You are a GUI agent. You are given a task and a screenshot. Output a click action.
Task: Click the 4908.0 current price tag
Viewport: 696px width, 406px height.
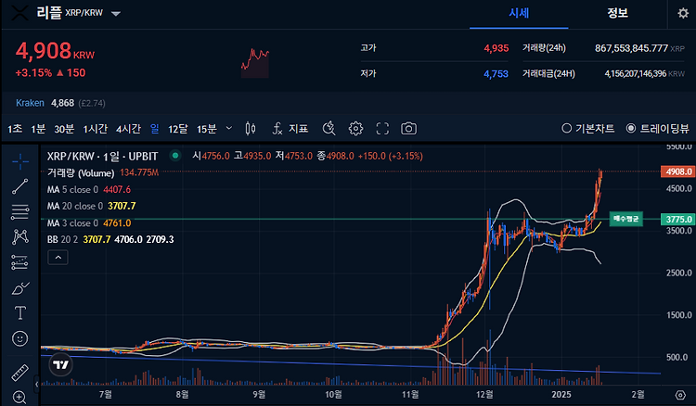[x=678, y=171]
